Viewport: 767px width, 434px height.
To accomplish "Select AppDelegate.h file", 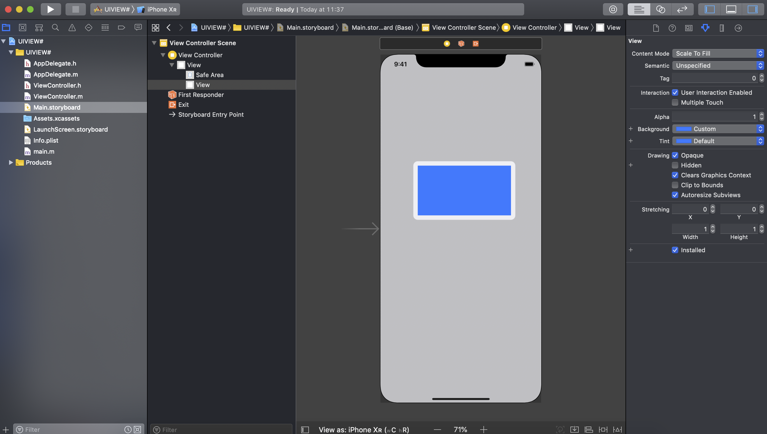I will pos(55,64).
